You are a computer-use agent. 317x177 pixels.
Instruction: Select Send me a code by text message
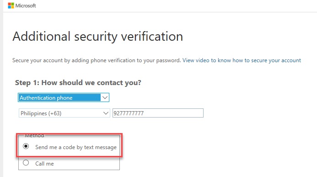click(x=26, y=146)
